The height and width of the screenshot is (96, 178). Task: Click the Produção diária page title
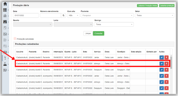pos(21,5)
